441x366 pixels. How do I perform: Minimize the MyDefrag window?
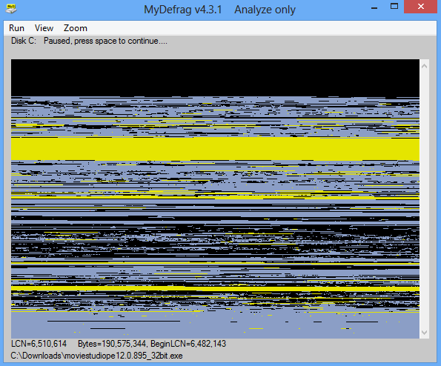pyautogui.click(x=374, y=8)
